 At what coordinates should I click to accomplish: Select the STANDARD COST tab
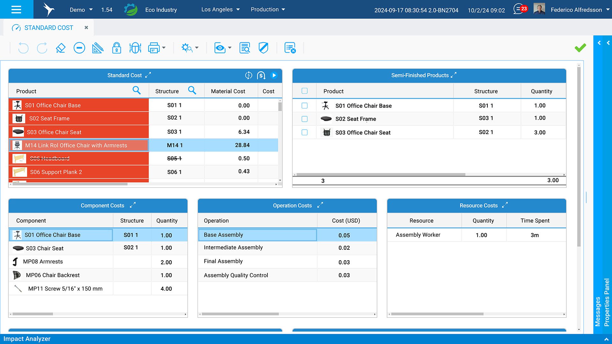(x=49, y=28)
